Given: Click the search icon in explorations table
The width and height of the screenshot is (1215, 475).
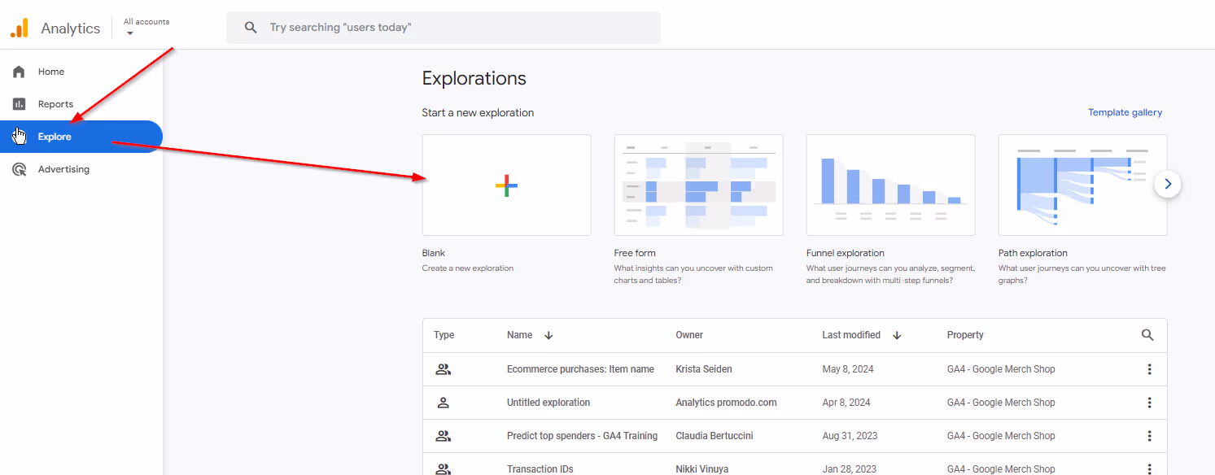Looking at the screenshot, I should point(1147,335).
